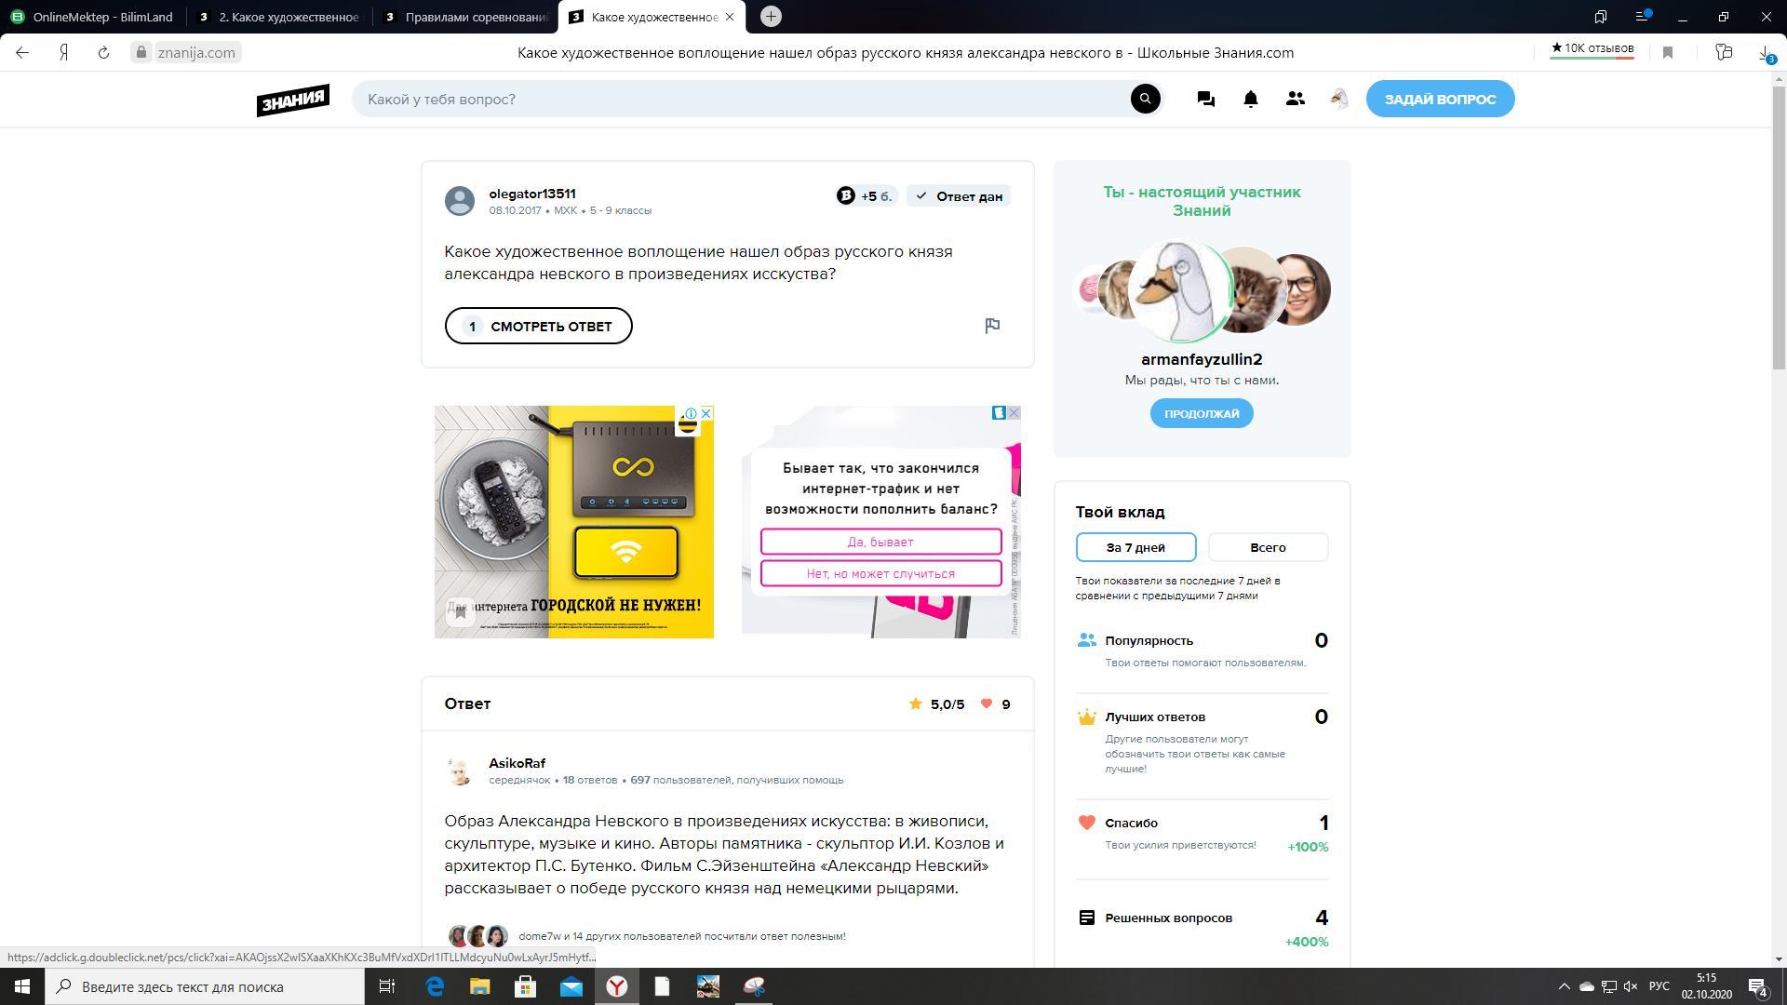Screen dimensions: 1787x1005
Task: Click the heart thanks icon on answer
Action: click(x=987, y=704)
